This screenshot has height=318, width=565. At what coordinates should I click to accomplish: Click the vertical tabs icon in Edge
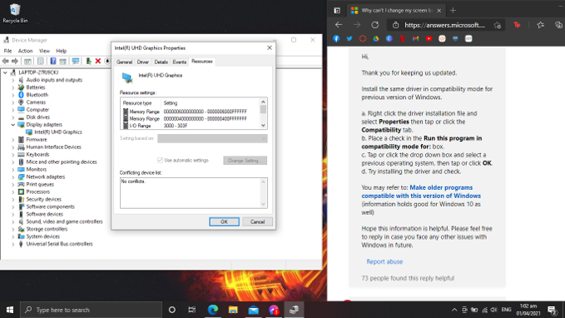point(337,11)
